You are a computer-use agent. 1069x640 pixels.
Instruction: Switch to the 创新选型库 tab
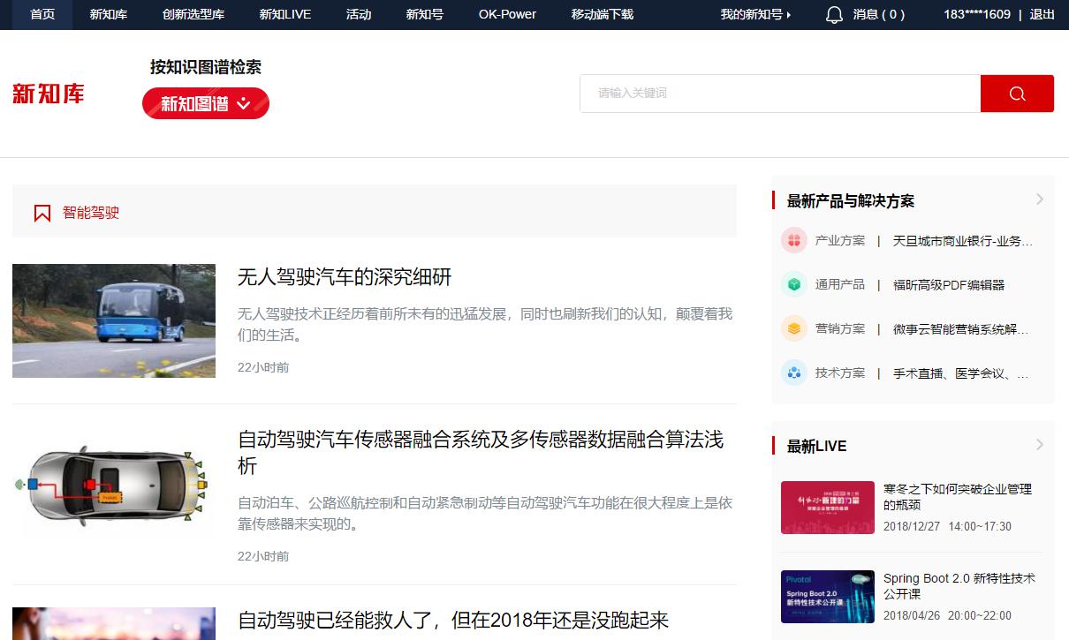point(192,14)
